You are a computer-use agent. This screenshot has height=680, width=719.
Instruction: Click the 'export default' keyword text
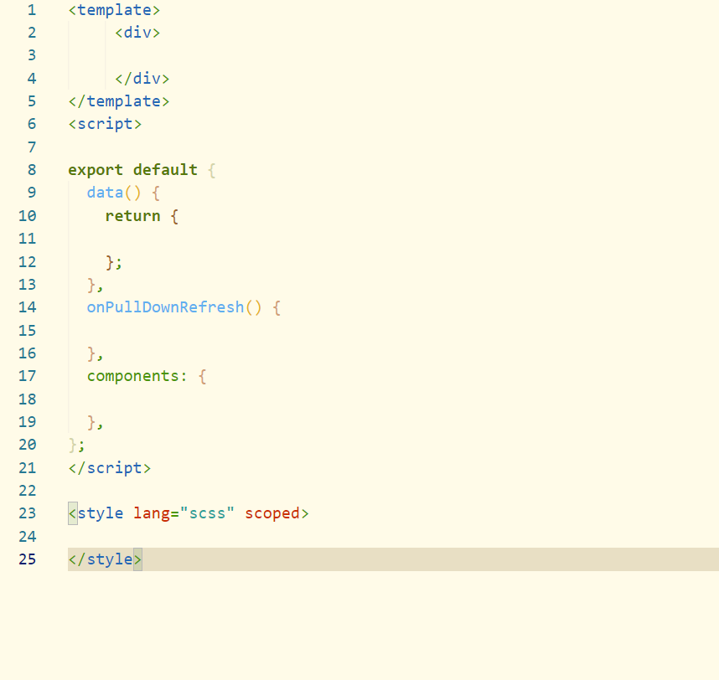tap(133, 170)
